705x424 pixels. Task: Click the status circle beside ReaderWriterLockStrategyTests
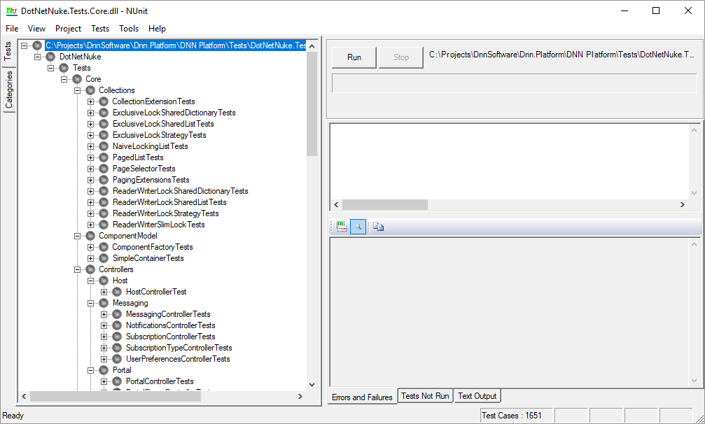(x=104, y=214)
